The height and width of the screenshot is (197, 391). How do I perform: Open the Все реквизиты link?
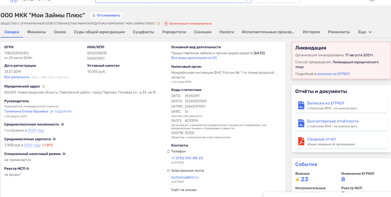pyautogui.click(x=17, y=77)
